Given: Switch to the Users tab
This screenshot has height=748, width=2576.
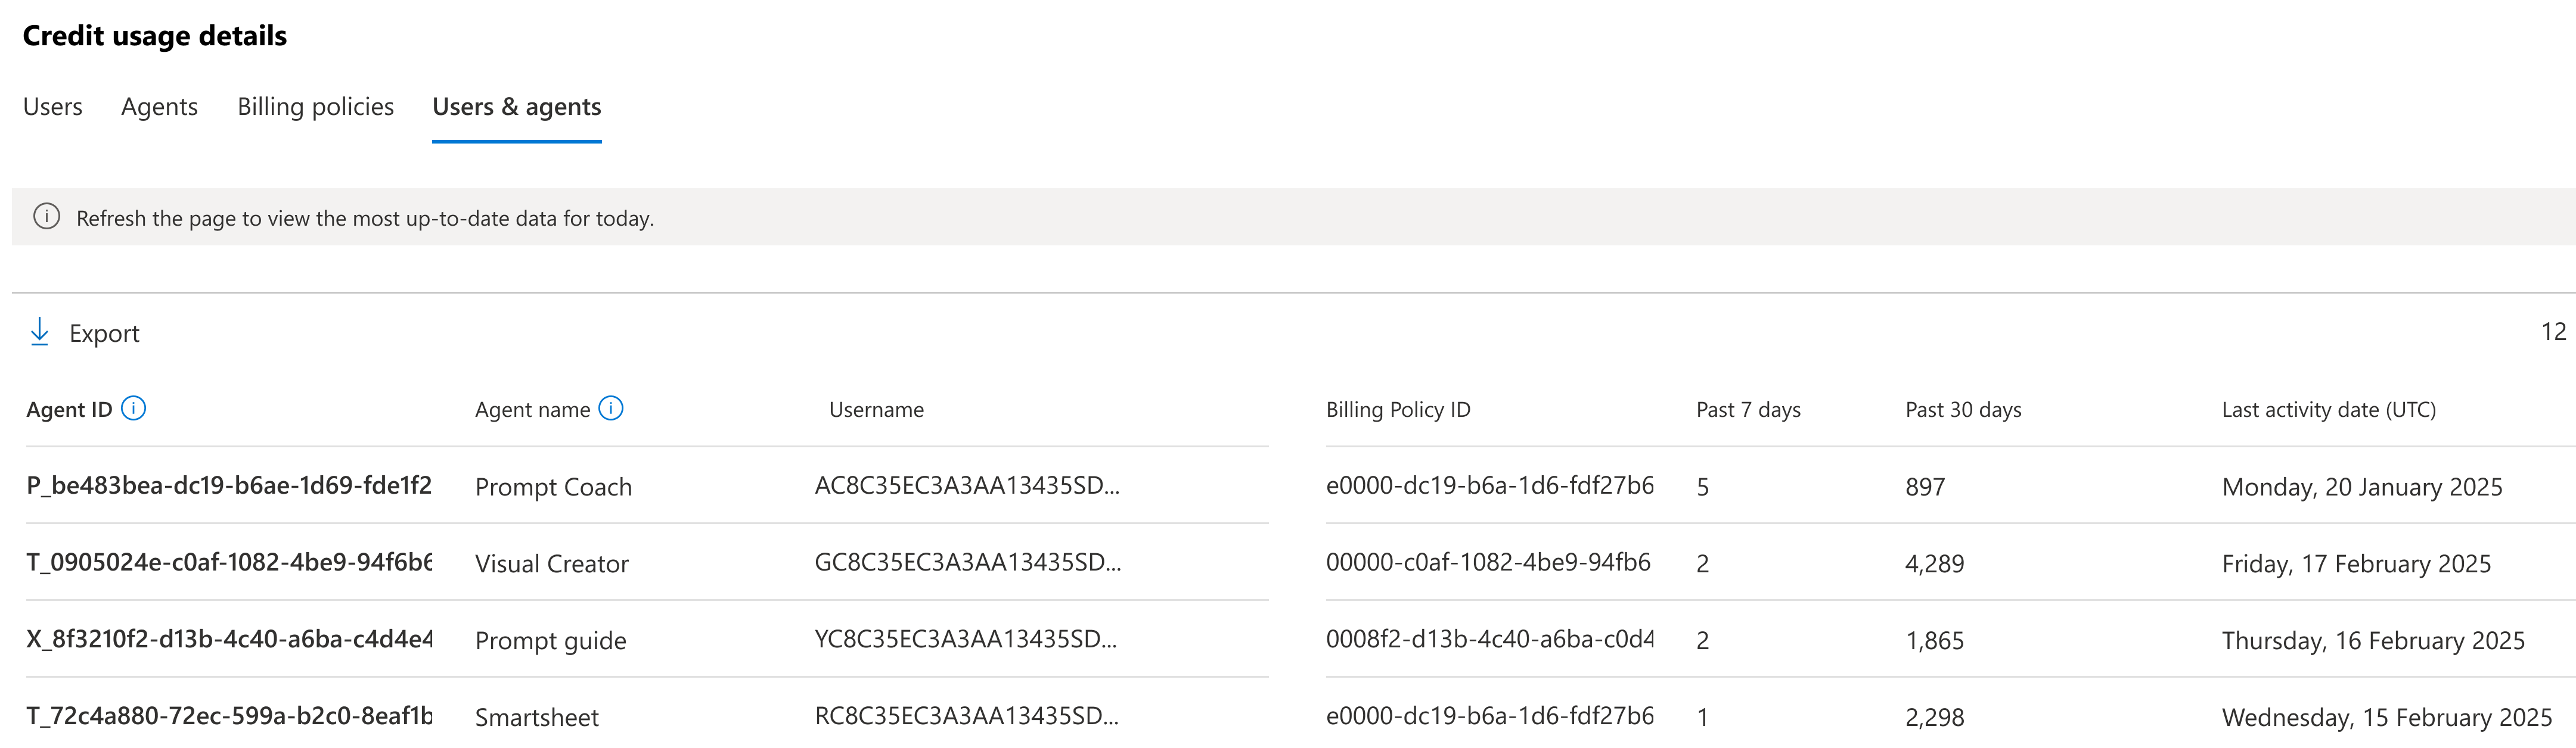Looking at the screenshot, I should (53, 107).
